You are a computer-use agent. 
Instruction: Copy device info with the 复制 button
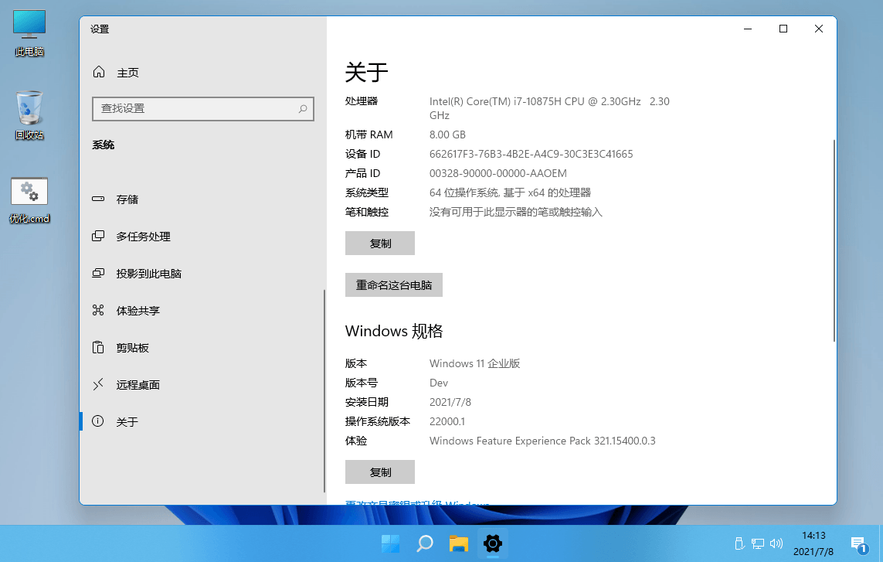(x=379, y=243)
